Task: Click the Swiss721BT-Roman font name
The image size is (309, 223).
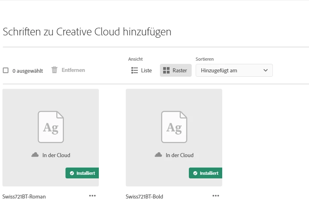Action: [x=24, y=196]
